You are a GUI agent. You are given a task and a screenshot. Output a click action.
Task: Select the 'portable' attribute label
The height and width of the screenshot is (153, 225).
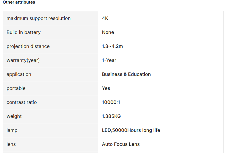[x=16, y=88]
